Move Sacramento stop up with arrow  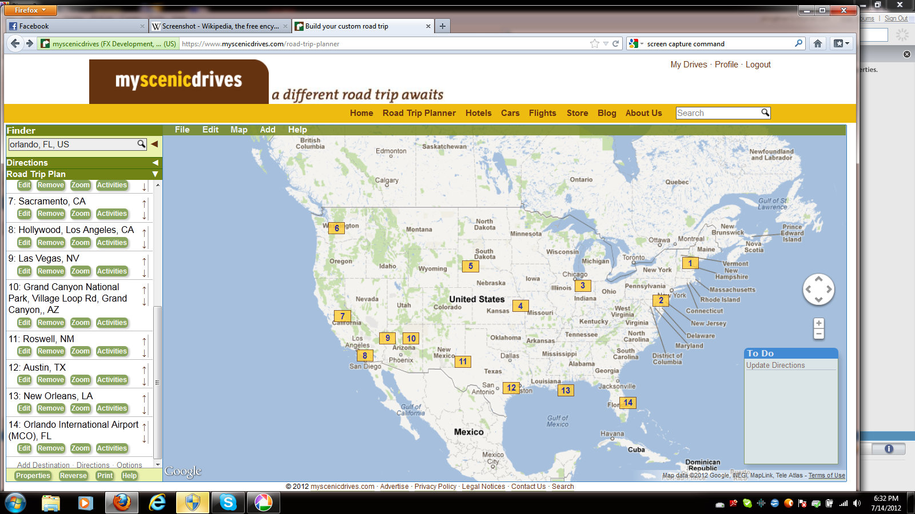pos(144,203)
